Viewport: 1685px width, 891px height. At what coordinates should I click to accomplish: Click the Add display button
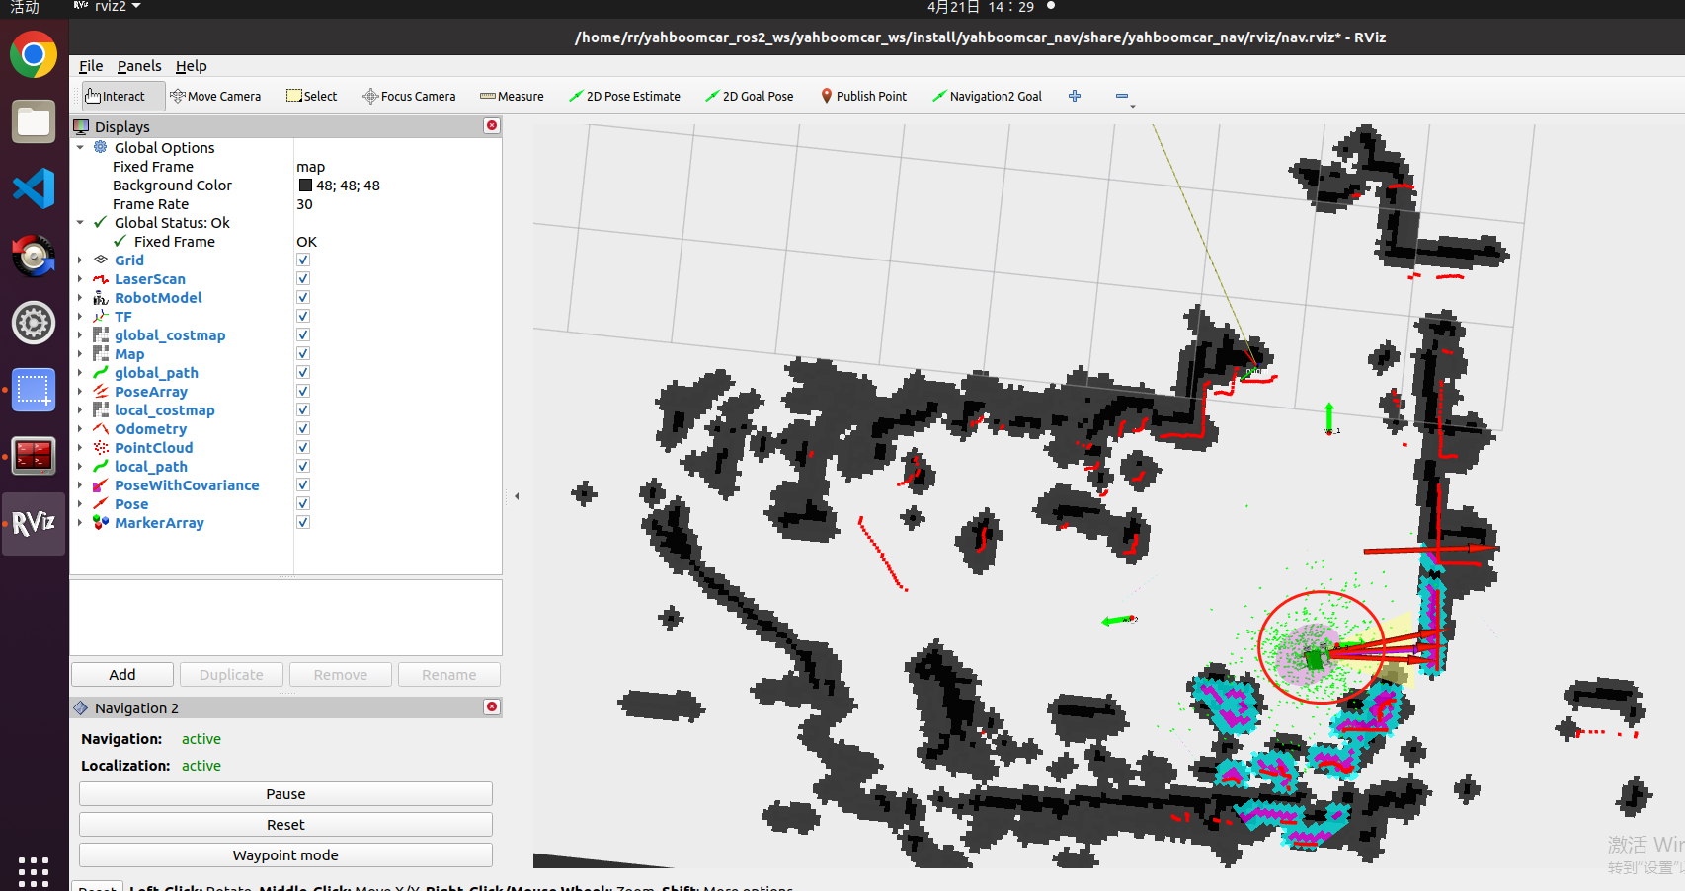pos(122,674)
